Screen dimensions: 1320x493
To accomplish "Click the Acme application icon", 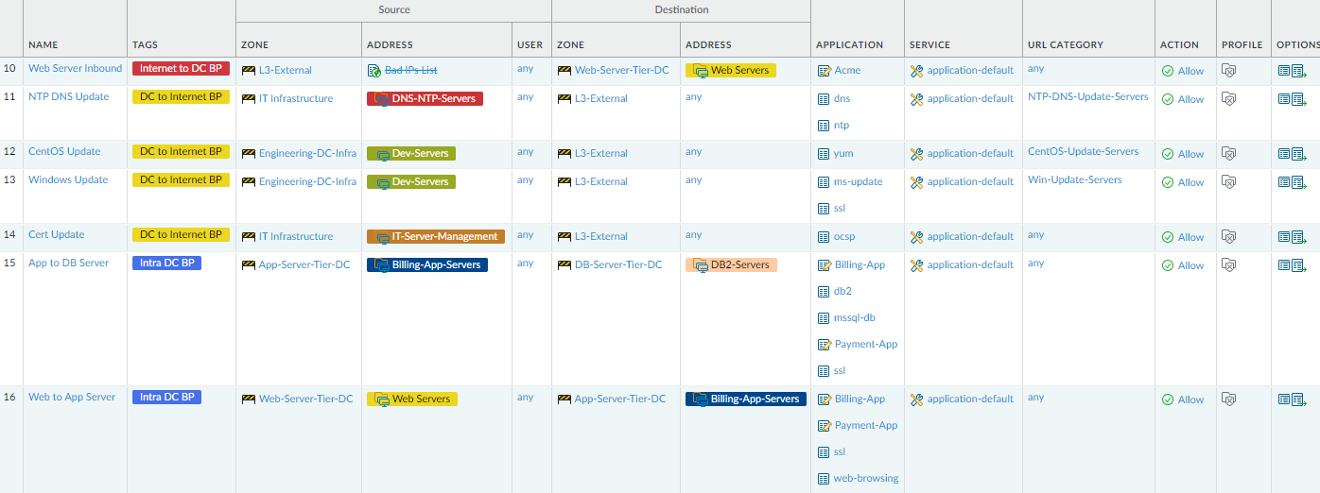I will click(x=824, y=71).
